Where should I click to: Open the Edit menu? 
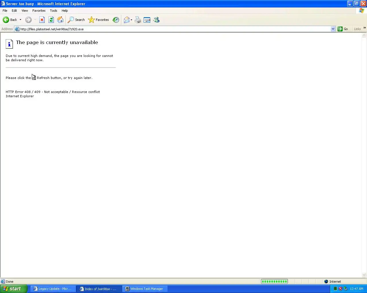pos(14,11)
